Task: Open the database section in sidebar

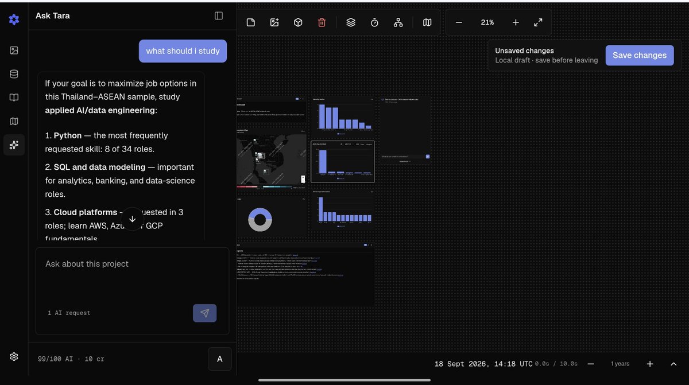Action: coord(14,74)
